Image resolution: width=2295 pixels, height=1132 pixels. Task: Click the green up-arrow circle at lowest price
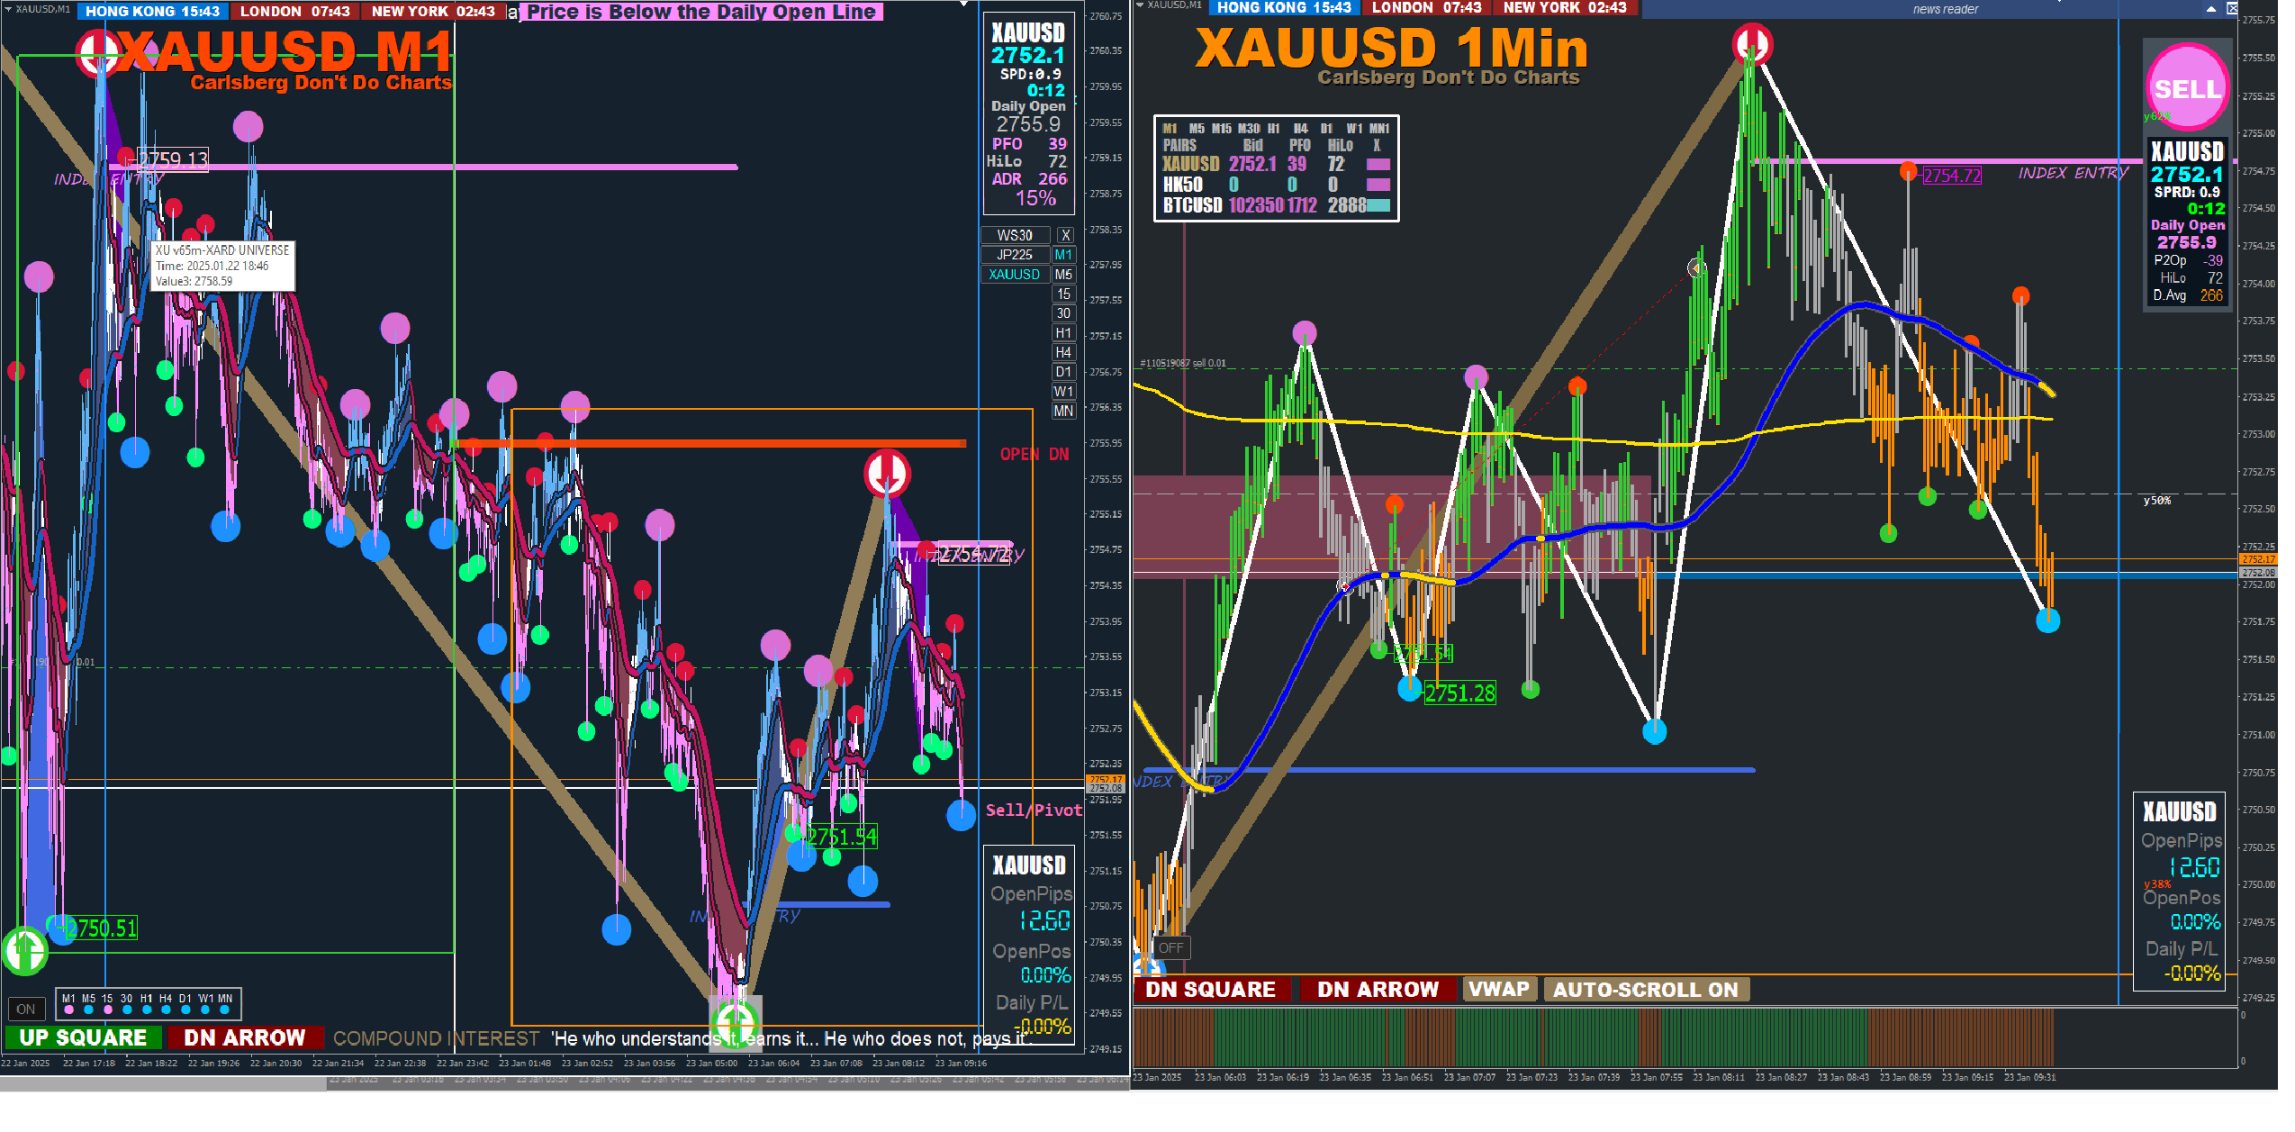(x=736, y=1020)
